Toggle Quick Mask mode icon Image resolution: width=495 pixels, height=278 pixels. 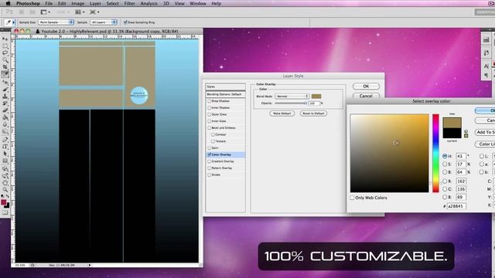tap(5, 212)
